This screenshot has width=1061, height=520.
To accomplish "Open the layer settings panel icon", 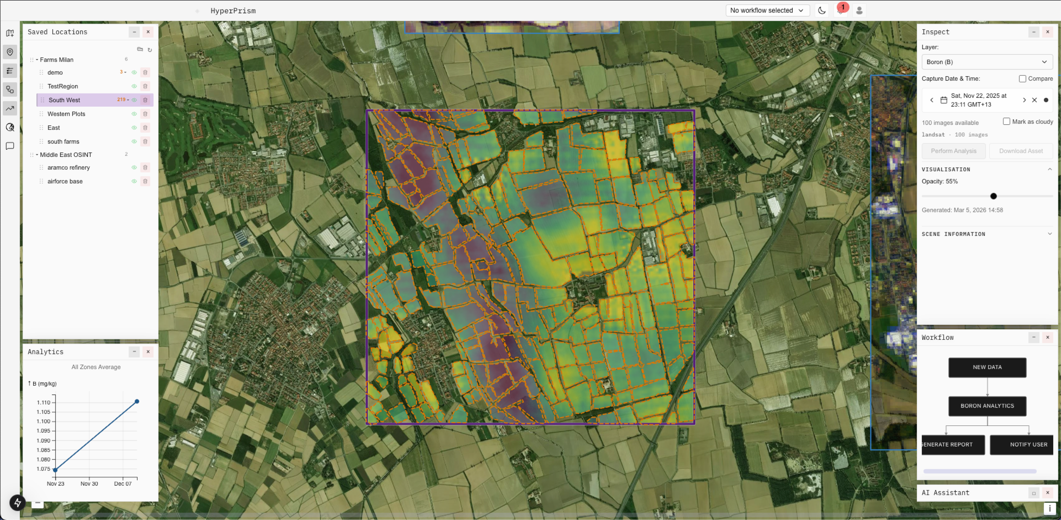I will pyautogui.click(x=10, y=71).
